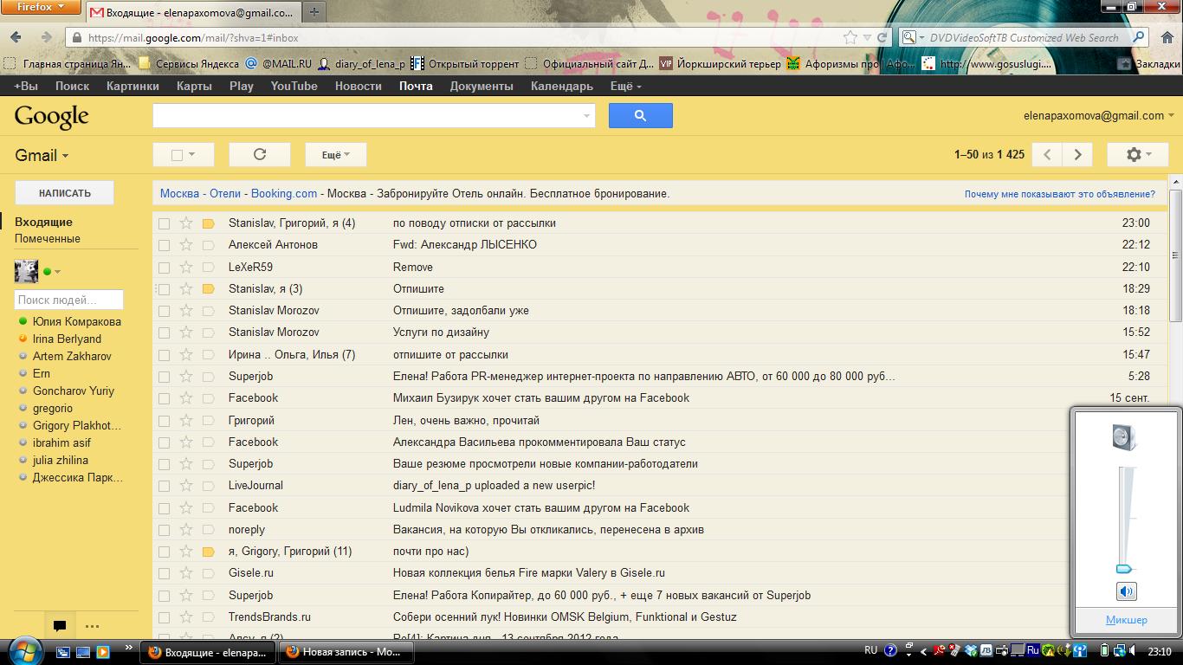Click the volume slider handle
Image resolution: width=1183 pixels, height=665 pixels.
tap(1124, 569)
